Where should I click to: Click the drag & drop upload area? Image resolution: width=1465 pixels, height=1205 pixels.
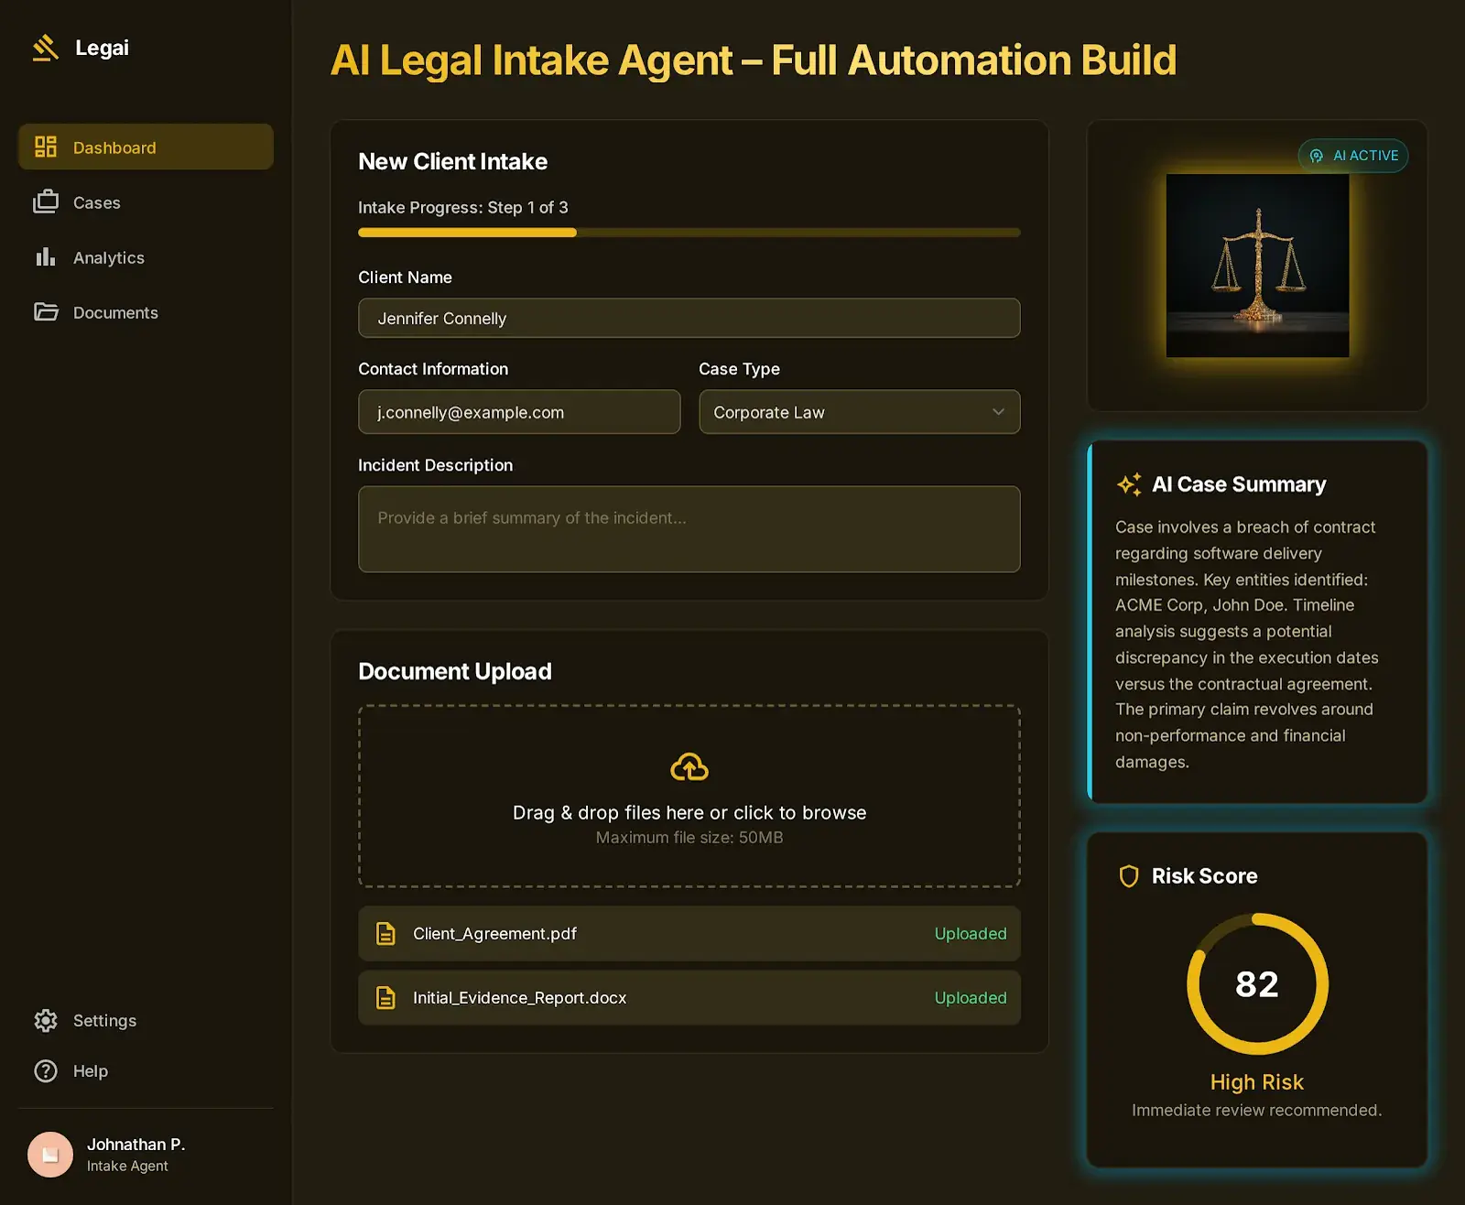689,796
